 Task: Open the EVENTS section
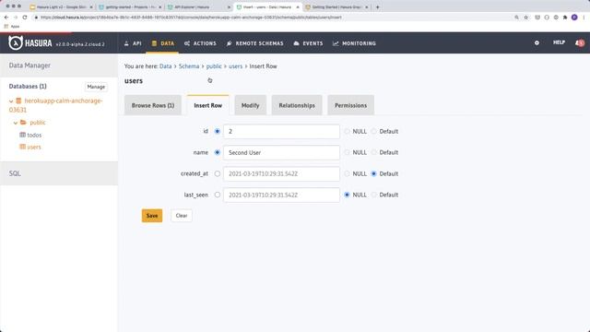308,43
